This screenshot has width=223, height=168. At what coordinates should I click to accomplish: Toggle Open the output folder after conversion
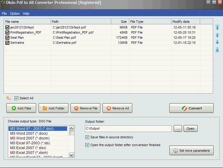(x=87, y=145)
